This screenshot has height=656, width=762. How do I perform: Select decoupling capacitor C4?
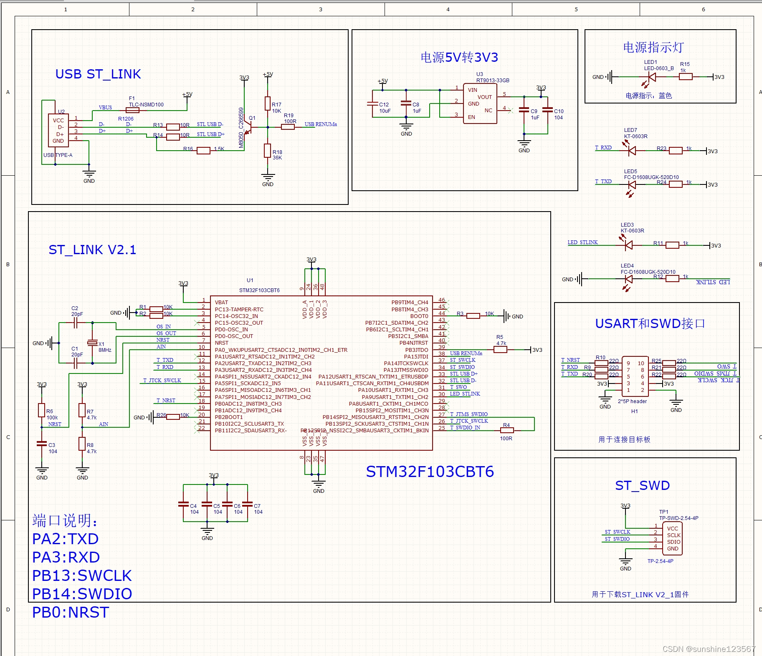coord(183,504)
